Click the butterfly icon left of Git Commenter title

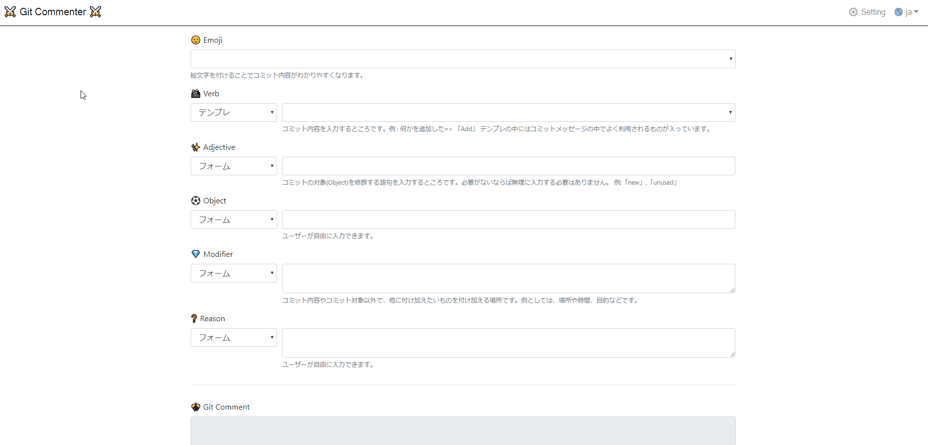(10, 11)
